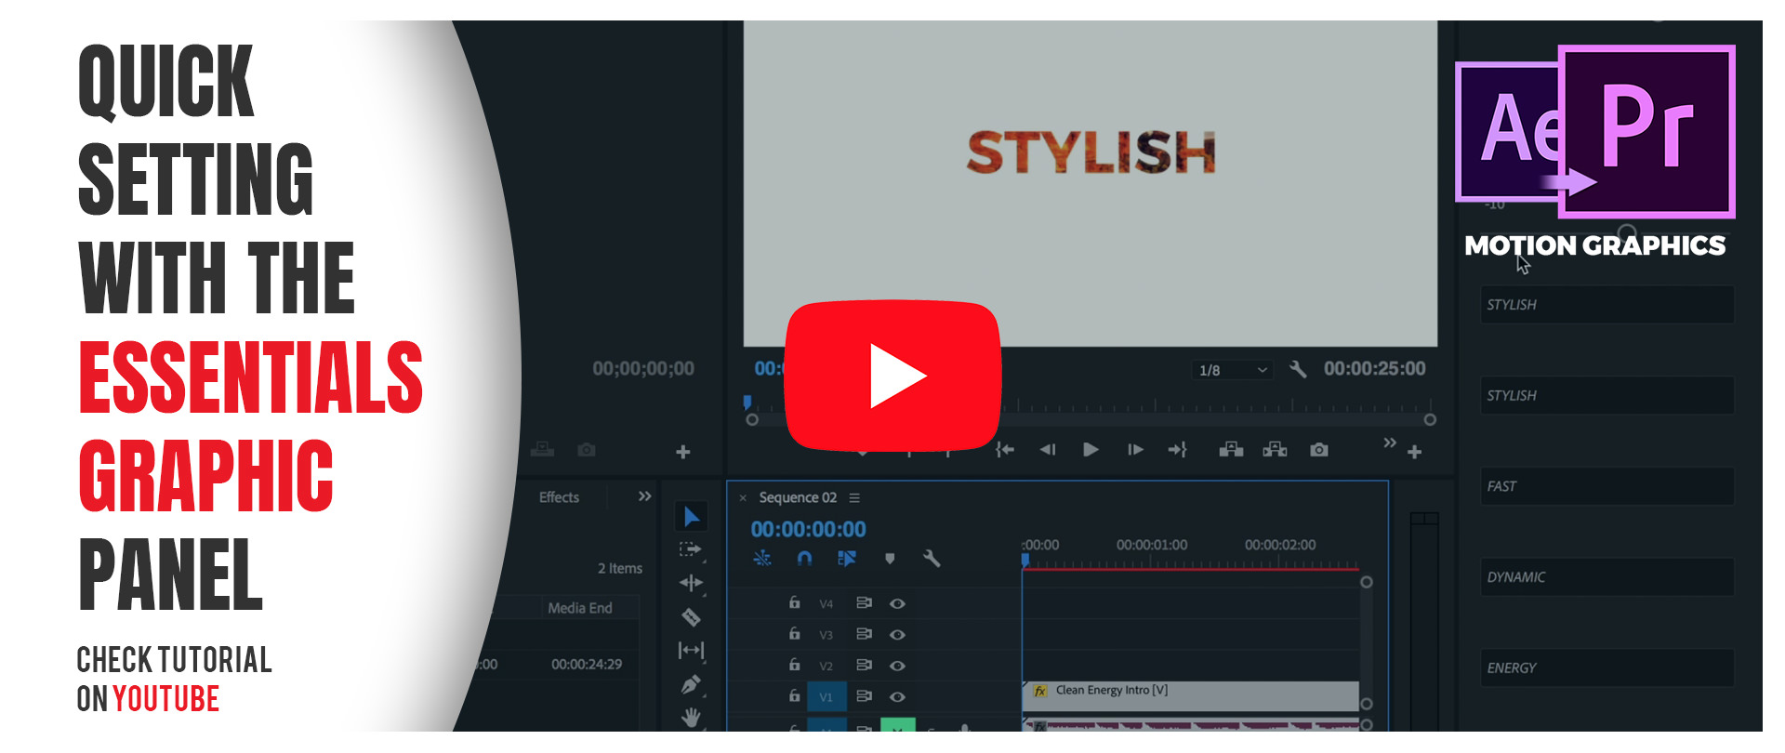The image size is (1785, 753).
Task: Select the Ripple Edit tool
Action: [x=691, y=583]
